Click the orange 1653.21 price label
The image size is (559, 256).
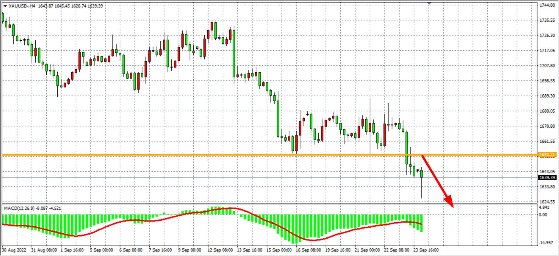(547, 155)
